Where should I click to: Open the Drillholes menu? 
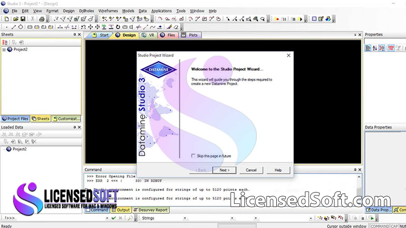pyautogui.click(x=87, y=11)
